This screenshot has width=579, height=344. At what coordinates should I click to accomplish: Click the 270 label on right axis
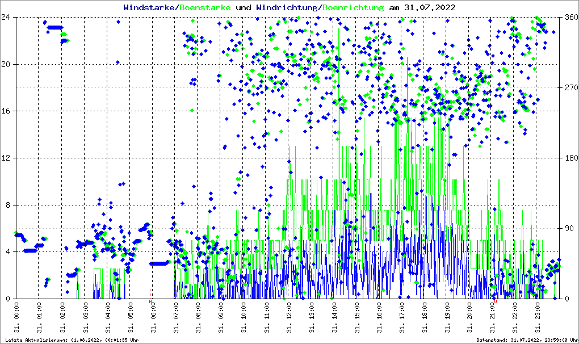571,88
